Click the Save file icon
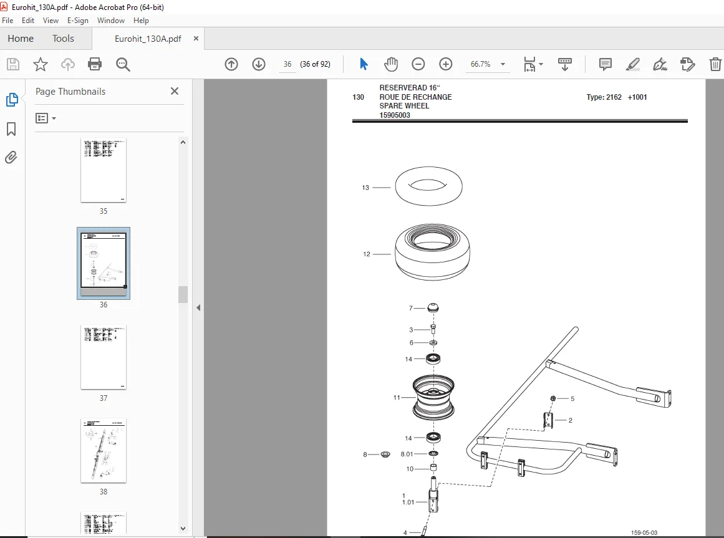Viewport: 724px width, 538px height. point(13,64)
